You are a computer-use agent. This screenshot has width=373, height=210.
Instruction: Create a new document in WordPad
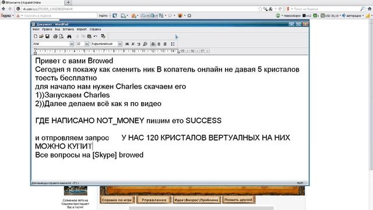click(36, 36)
